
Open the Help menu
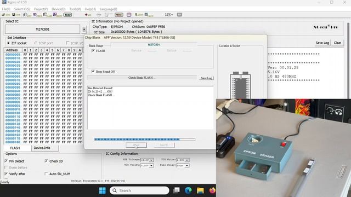coord(90,9)
